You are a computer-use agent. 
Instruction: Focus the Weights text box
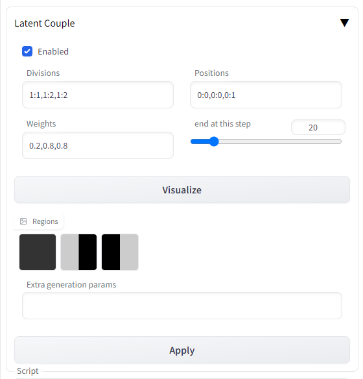[98, 145]
